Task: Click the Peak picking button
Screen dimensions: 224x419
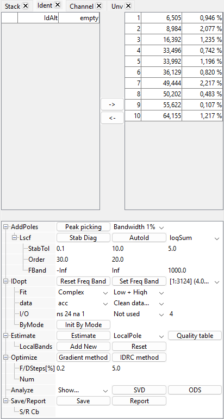Action: pyautogui.click(x=83, y=227)
